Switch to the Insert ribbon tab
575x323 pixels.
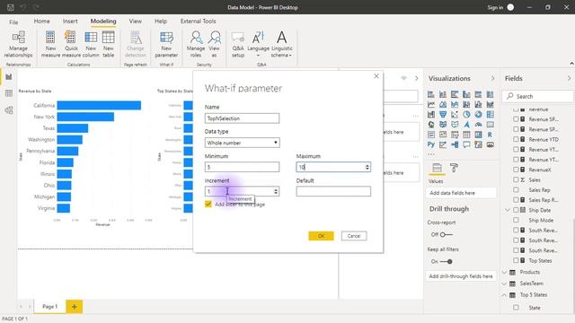pos(70,22)
